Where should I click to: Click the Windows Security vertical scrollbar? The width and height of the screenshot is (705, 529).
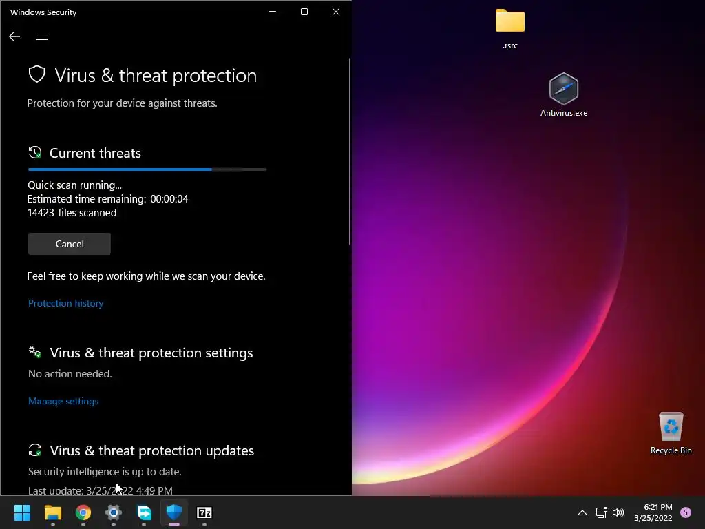(349, 152)
